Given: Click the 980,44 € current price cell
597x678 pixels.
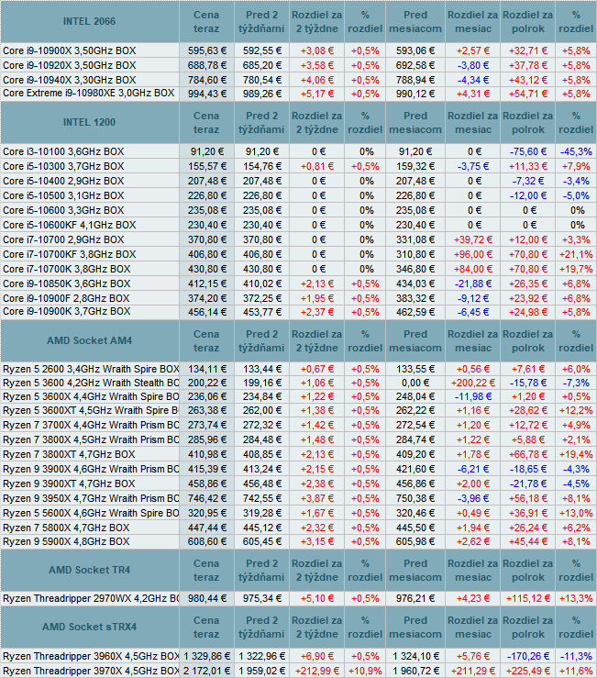Looking at the screenshot, I should point(207,599).
